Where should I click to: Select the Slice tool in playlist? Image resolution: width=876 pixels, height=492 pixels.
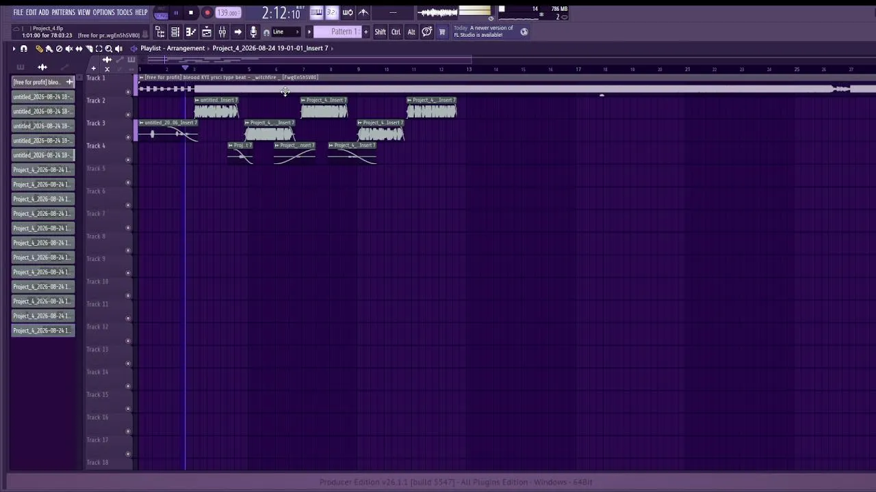click(x=89, y=49)
